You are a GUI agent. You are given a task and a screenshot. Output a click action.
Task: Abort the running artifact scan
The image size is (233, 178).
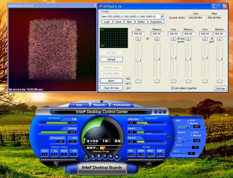coord(111,81)
